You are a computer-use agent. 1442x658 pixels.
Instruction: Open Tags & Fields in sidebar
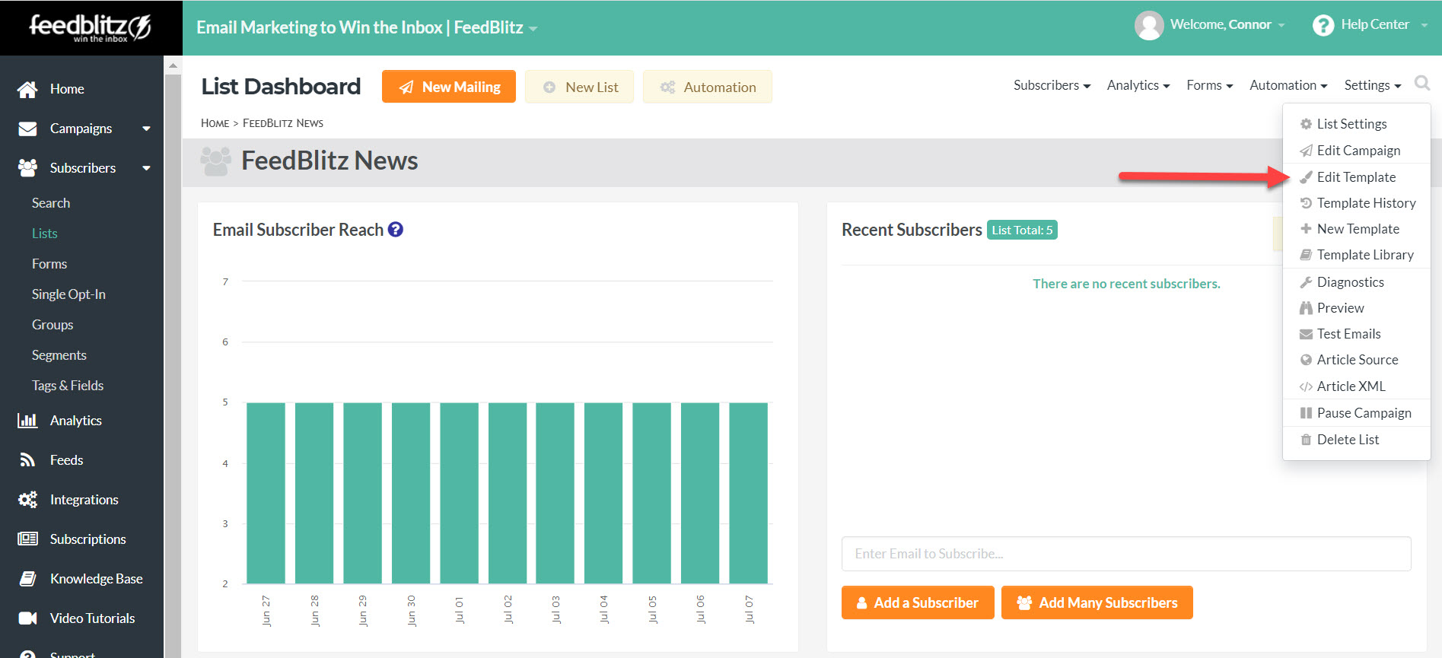(68, 386)
